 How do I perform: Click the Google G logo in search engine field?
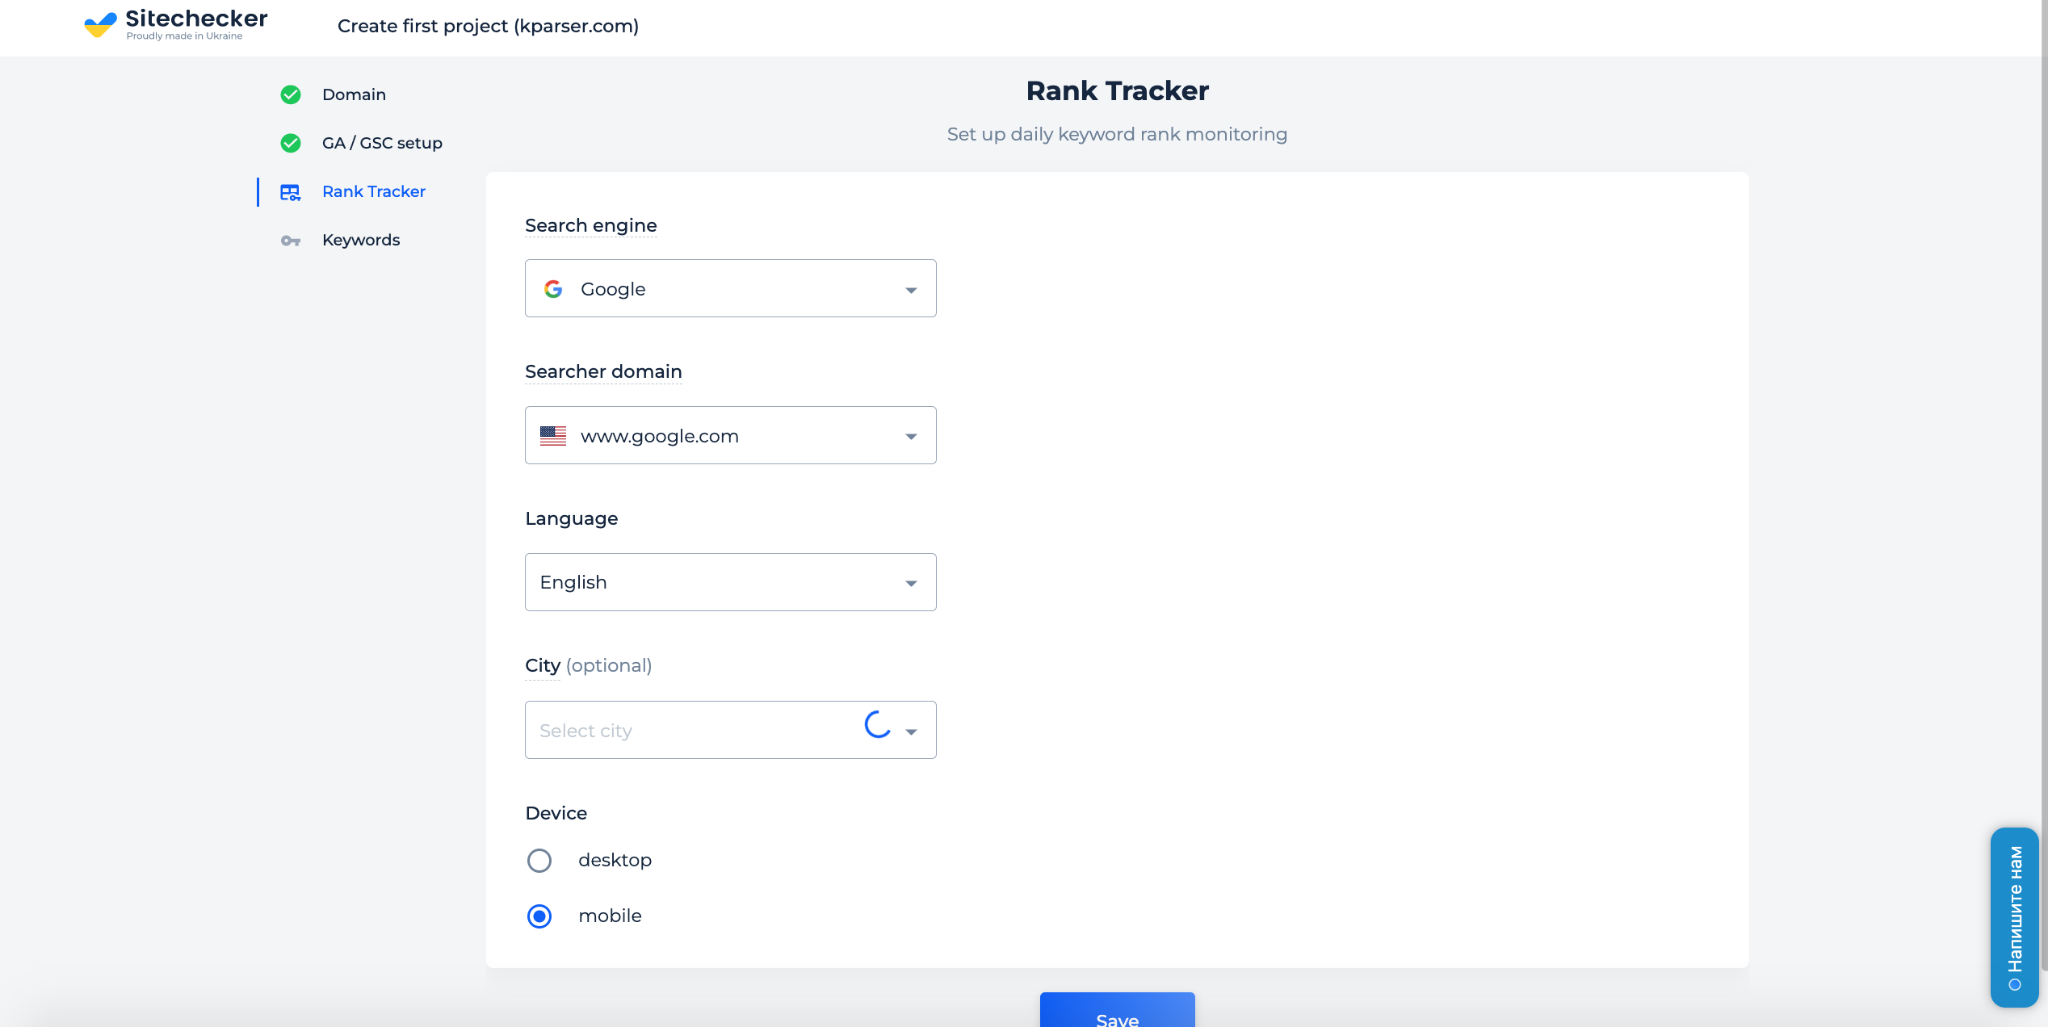pyautogui.click(x=553, y=289)
